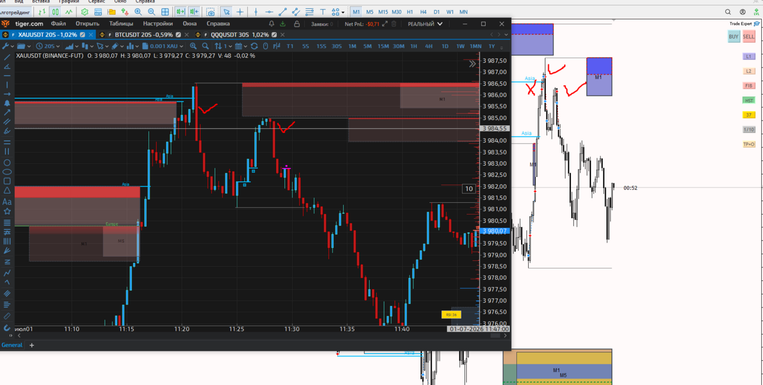Toggle the FIB panel button

point(749,86)
